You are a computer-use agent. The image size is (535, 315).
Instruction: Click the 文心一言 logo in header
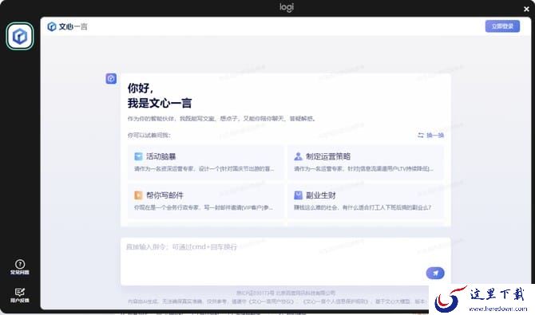(67, 26)
